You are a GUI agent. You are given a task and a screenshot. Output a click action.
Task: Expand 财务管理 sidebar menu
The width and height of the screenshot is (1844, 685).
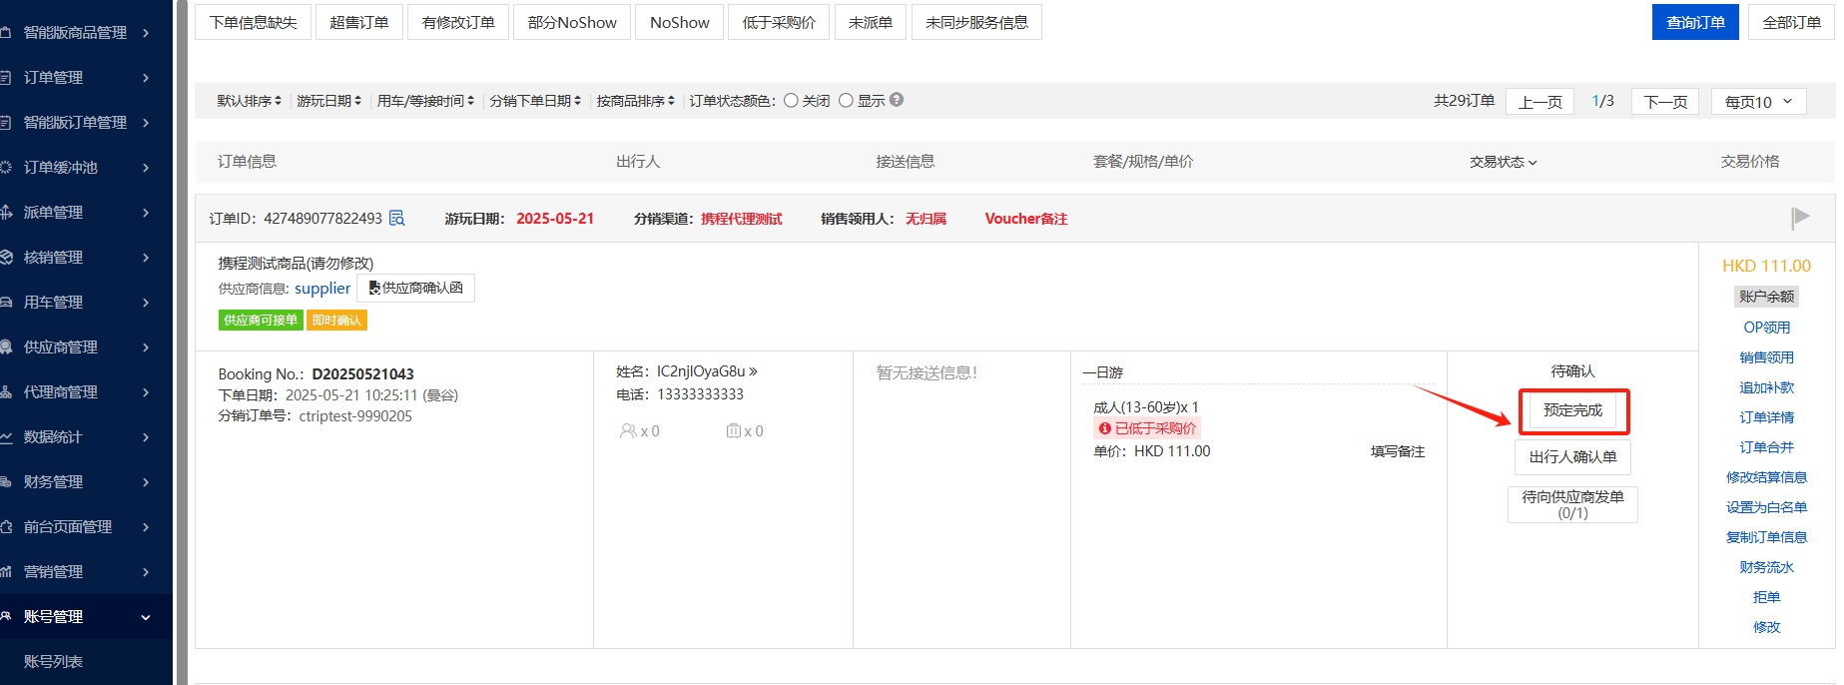86,481
